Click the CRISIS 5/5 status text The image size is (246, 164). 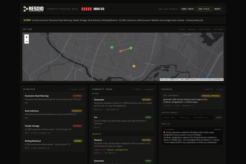(x=99, y=9)
